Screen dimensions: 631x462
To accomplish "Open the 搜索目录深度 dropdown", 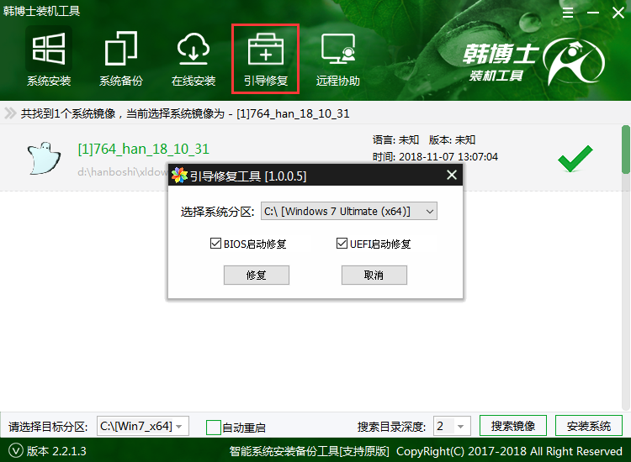I will (452, 426).
